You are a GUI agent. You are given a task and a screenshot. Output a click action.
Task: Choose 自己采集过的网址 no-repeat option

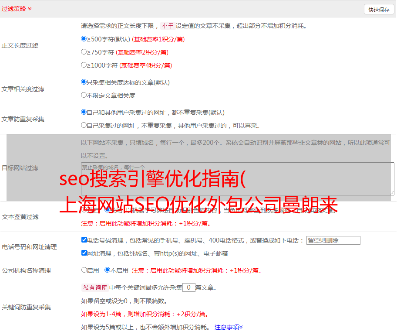click(84, 125)
